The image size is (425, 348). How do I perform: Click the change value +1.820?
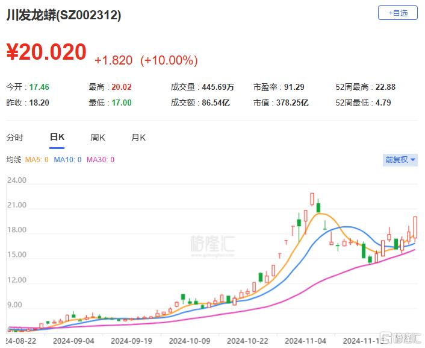pos(114,60)
